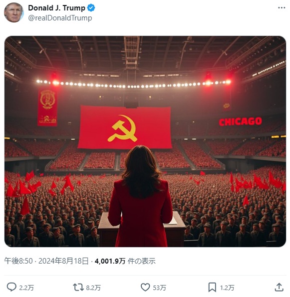The width and height of the screenshot is (290, 297).
Task: Click the hammer and sickle flag in the image
Action: click(x=125, y=127)
